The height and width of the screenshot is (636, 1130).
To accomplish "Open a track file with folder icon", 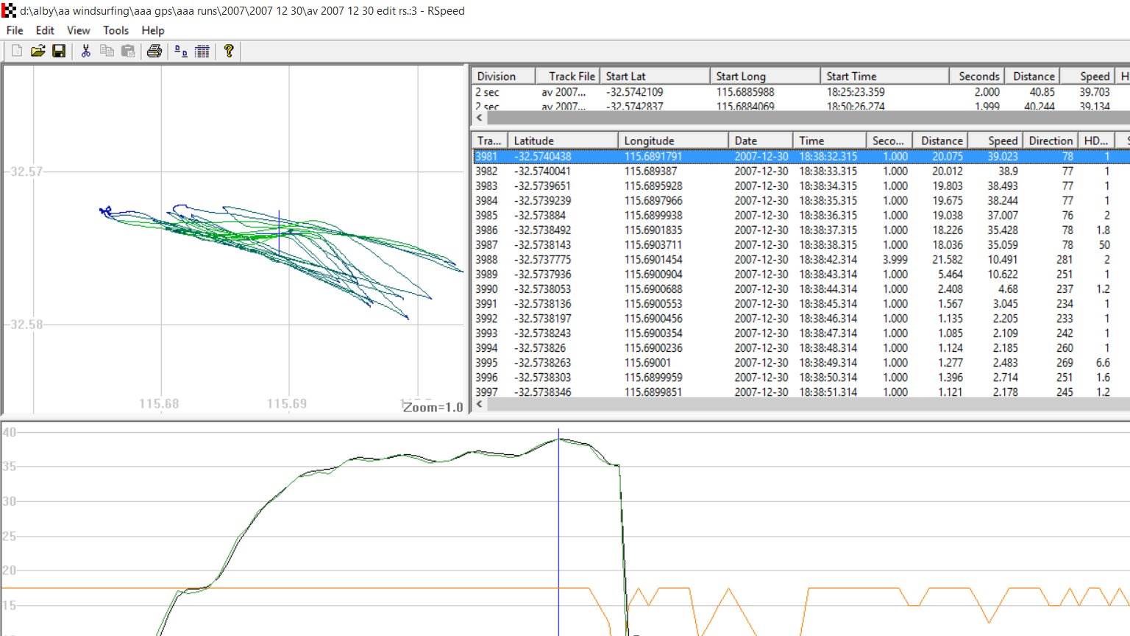I will (38, 51).
